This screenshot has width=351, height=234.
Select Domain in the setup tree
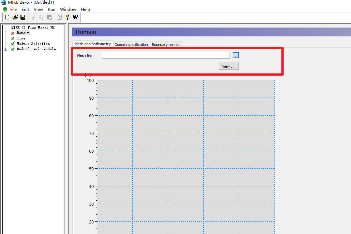(x=23, y=33)
